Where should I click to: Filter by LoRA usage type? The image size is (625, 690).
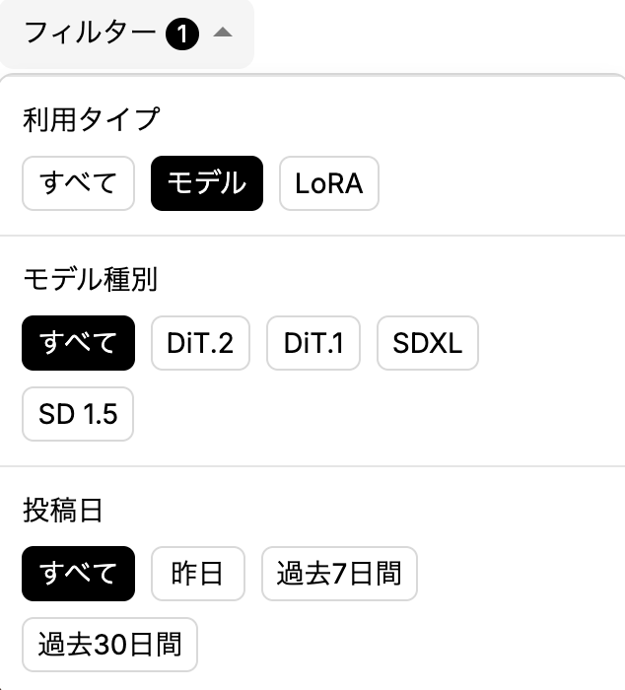point(329,183)
